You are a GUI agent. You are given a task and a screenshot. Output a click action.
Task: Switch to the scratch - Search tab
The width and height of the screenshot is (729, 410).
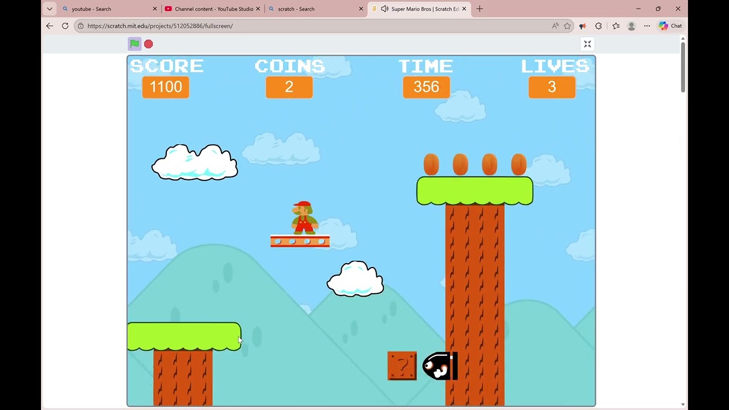click(x=316, y=9)
